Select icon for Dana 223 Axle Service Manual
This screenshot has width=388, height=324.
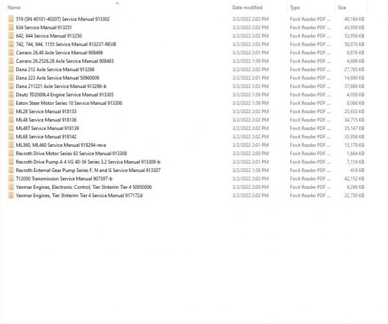pos(11,78)
